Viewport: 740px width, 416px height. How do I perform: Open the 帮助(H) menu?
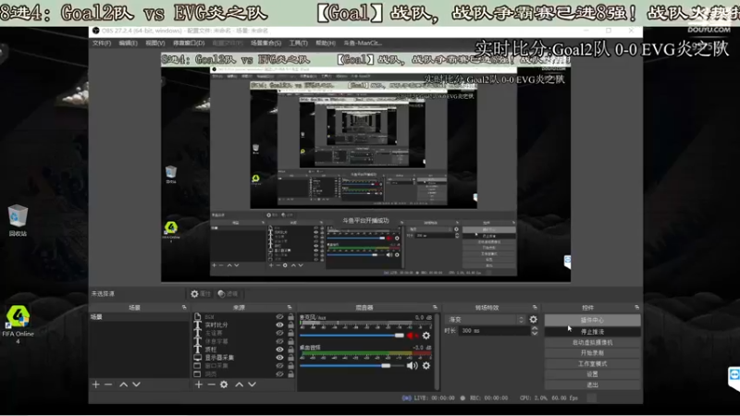tap(326, 43)
